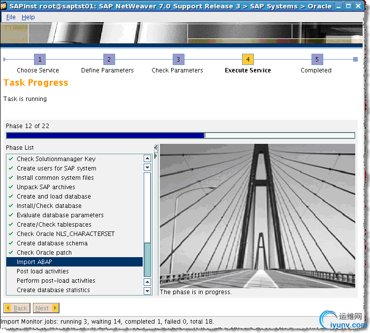Select the Import ABAP phase
Screen dimensions: 370x333
tap(75, 262)
